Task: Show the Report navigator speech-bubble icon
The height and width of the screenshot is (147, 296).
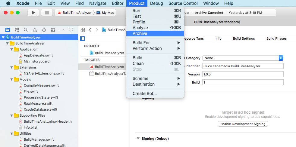Action: click(71, 30)
